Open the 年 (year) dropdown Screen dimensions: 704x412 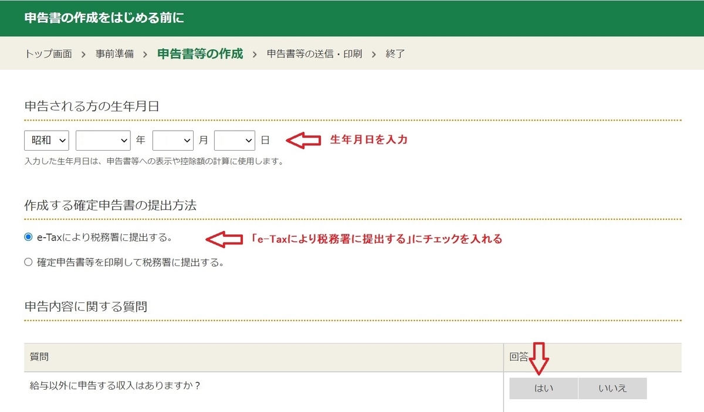tap(103, 140)
